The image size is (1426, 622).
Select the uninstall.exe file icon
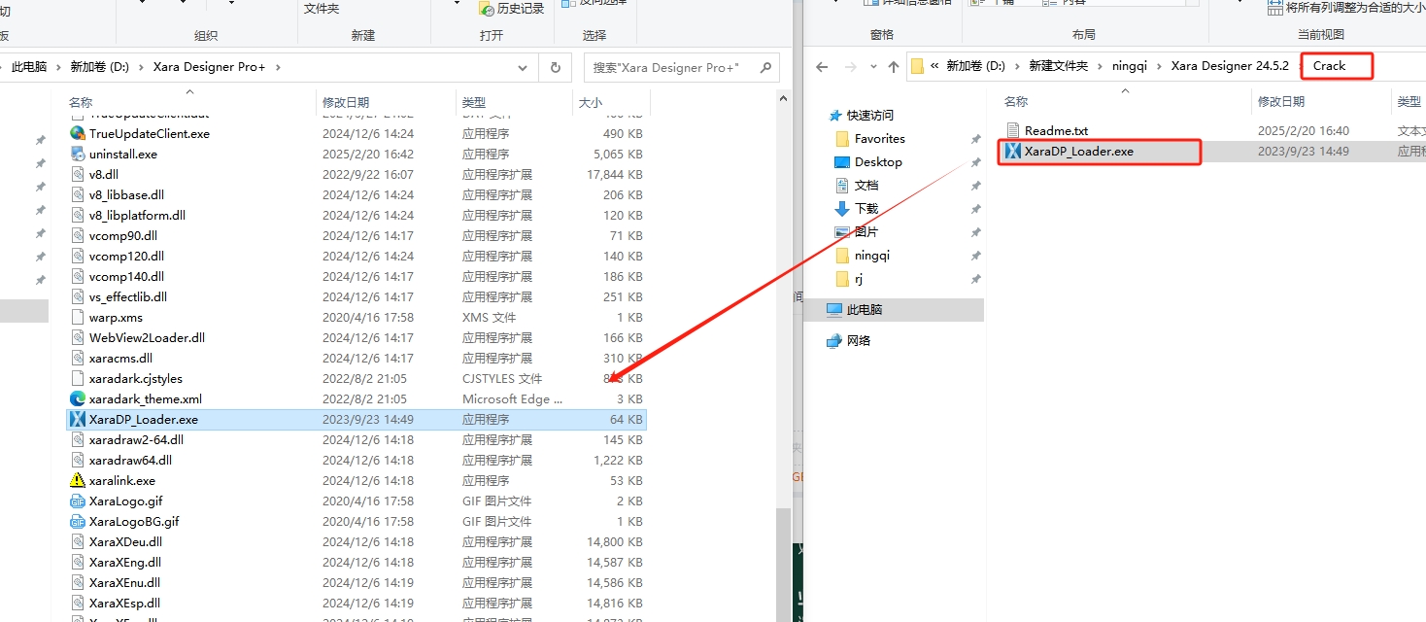tap(78, 154)
